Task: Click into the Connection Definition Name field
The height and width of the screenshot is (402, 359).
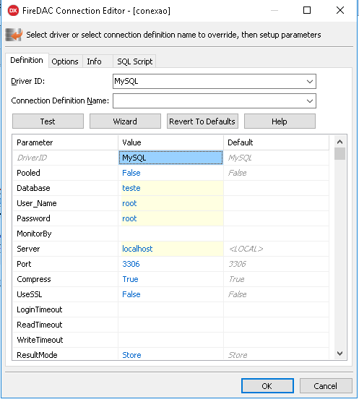Action: point(215,101)
